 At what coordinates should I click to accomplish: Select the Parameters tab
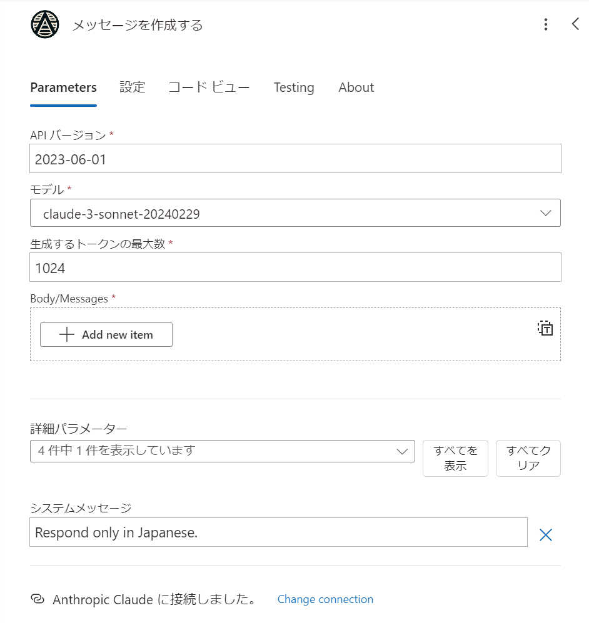64,87
